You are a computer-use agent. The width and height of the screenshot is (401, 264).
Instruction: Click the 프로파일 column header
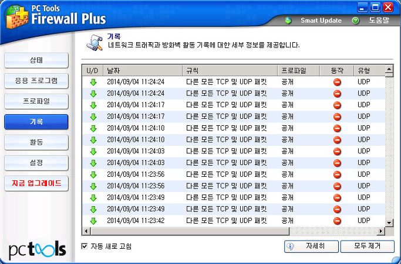(299, 70)
